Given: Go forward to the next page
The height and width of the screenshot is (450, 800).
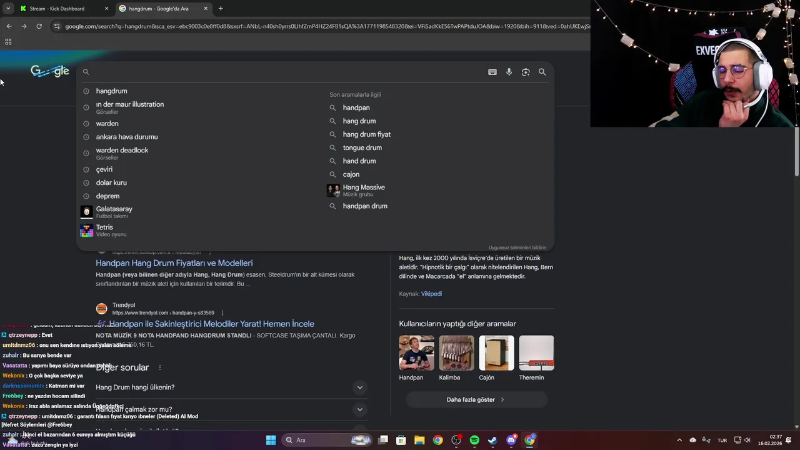Looking at the screenshot, I should (24, 26).
